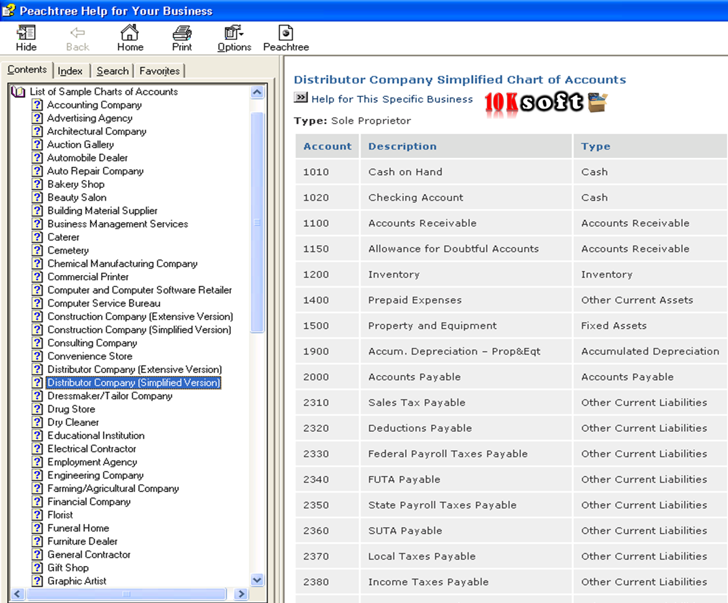This screenshot has width=728, height=603.
Task: Open Distributor Company (Extensive Version) topic
Action: (x=134, y=370)
